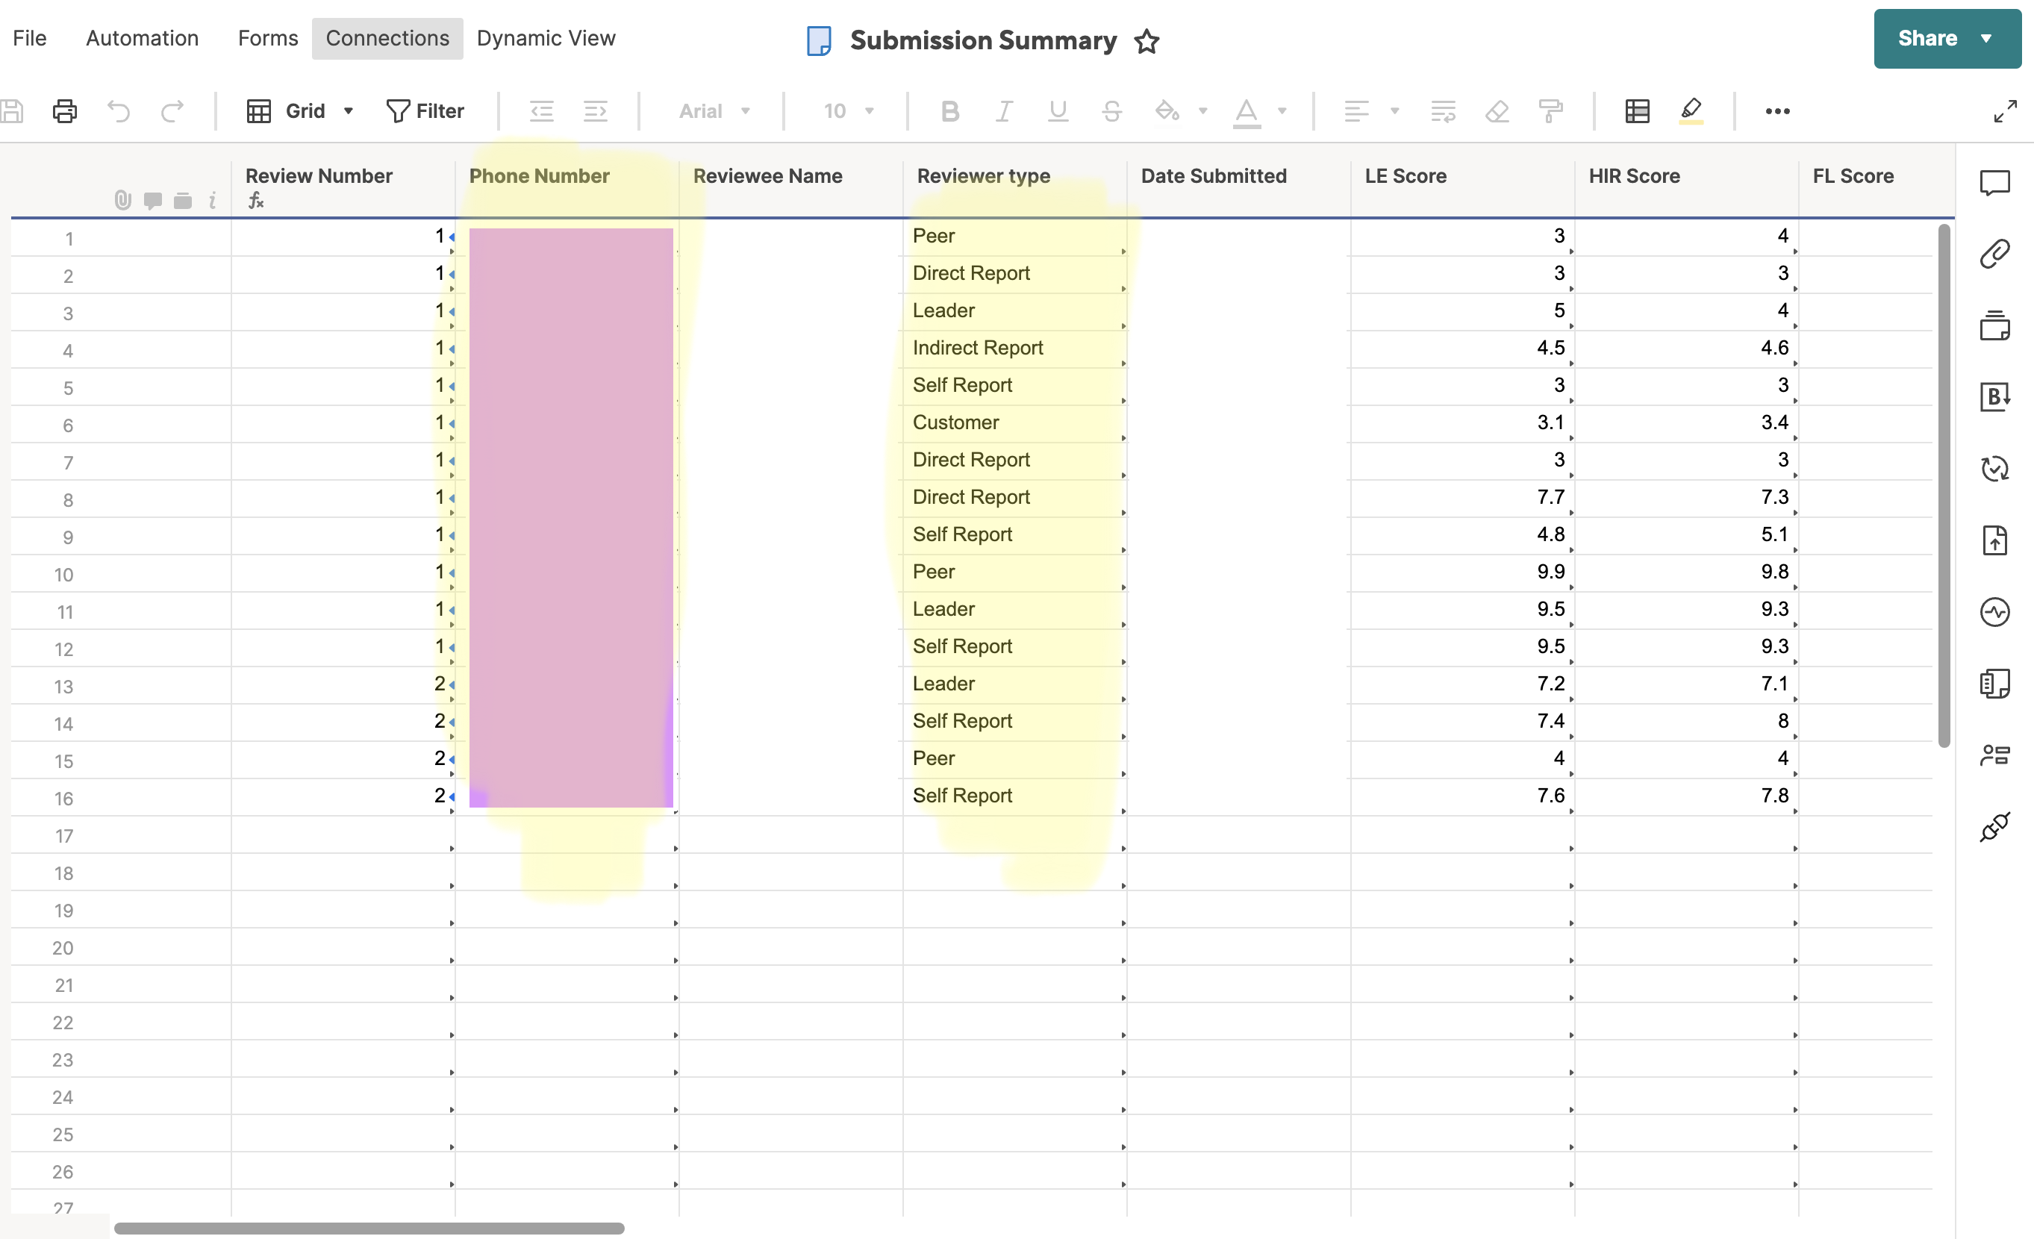Select row number 17

coord(63,836)
